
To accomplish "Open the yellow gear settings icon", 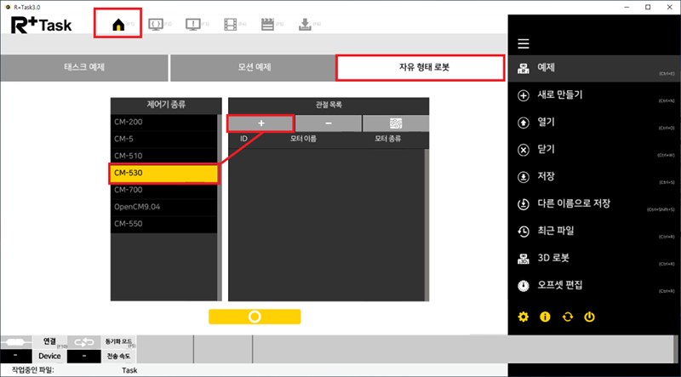I will 524,317.
